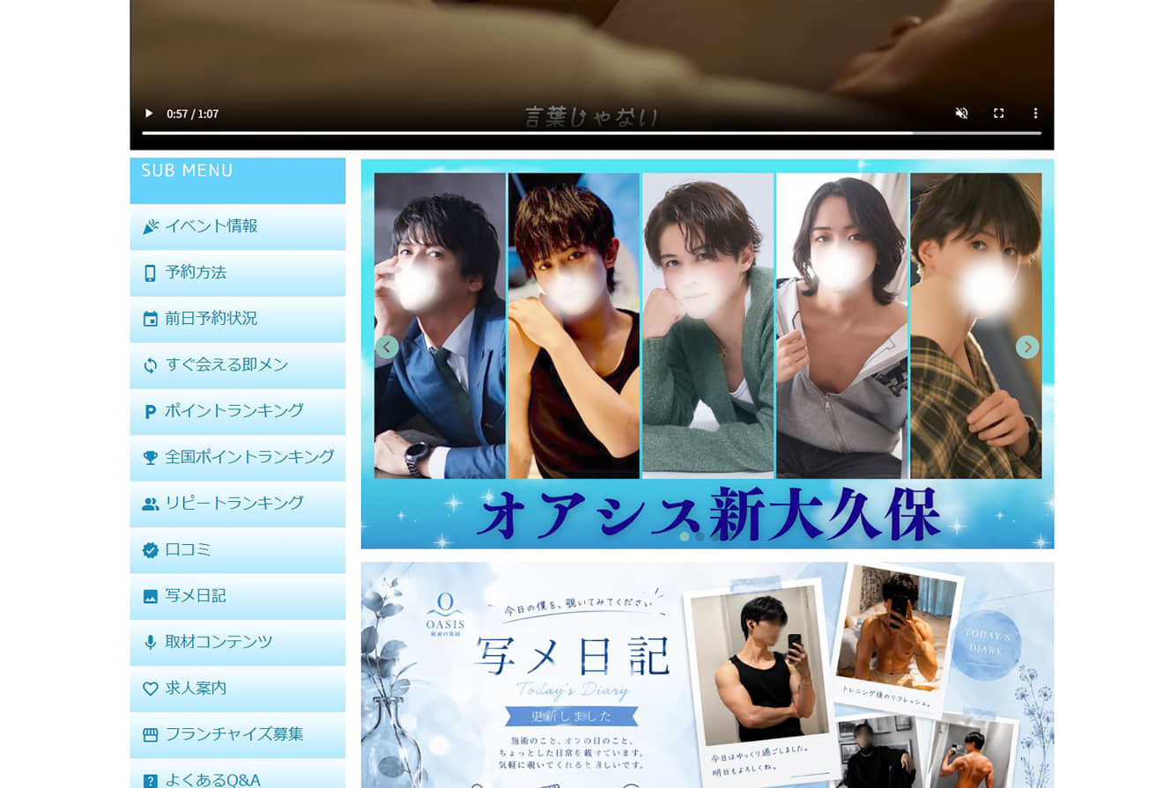Open the 写メ日記 Today's Diary banner
Screen dimensions: 1170x788
coord(707,675)
